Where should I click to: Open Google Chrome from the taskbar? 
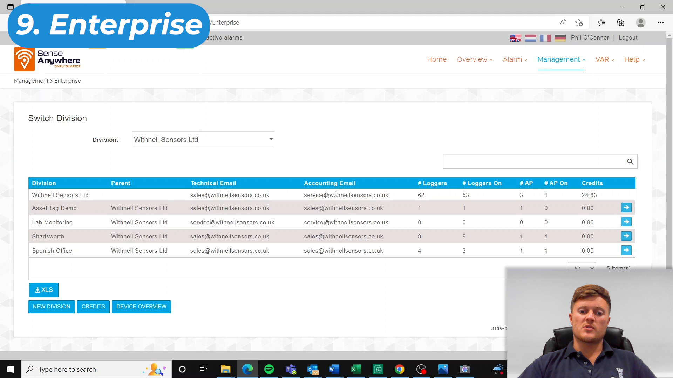(x=400, y=369)
